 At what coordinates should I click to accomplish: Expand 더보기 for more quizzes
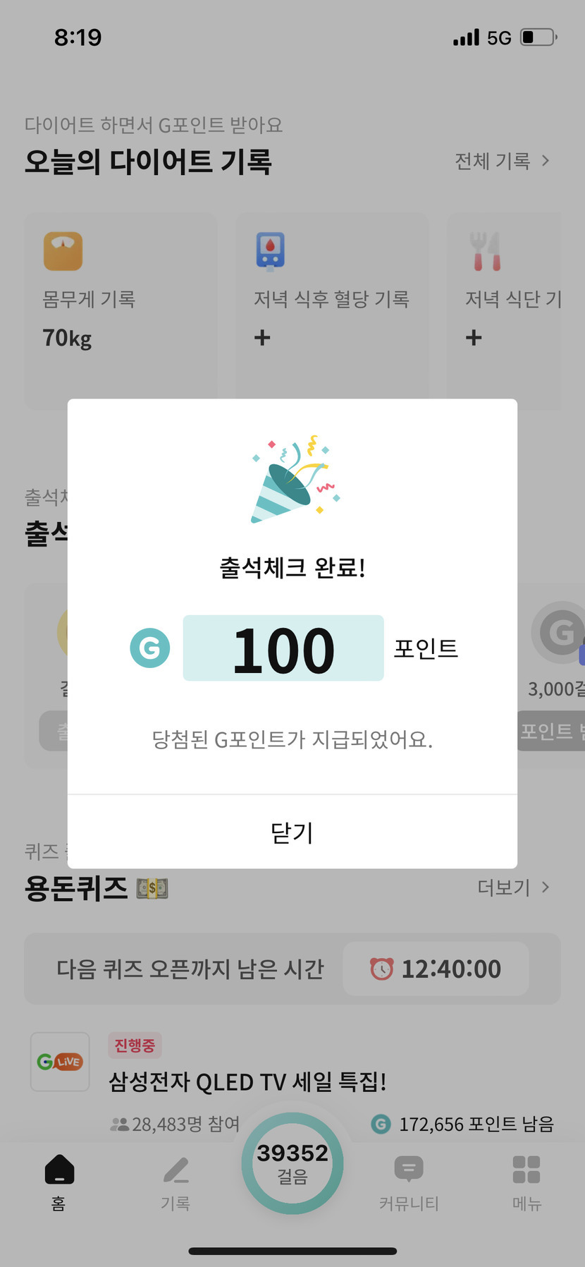point(512,887)
